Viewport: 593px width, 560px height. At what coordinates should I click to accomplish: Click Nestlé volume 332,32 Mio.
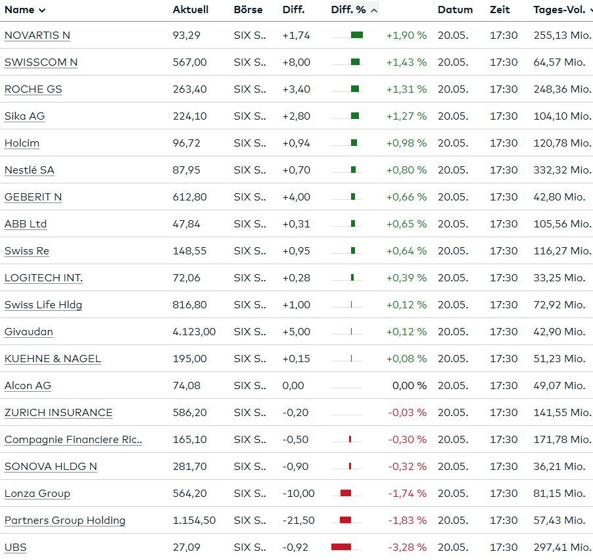[562, 170]
